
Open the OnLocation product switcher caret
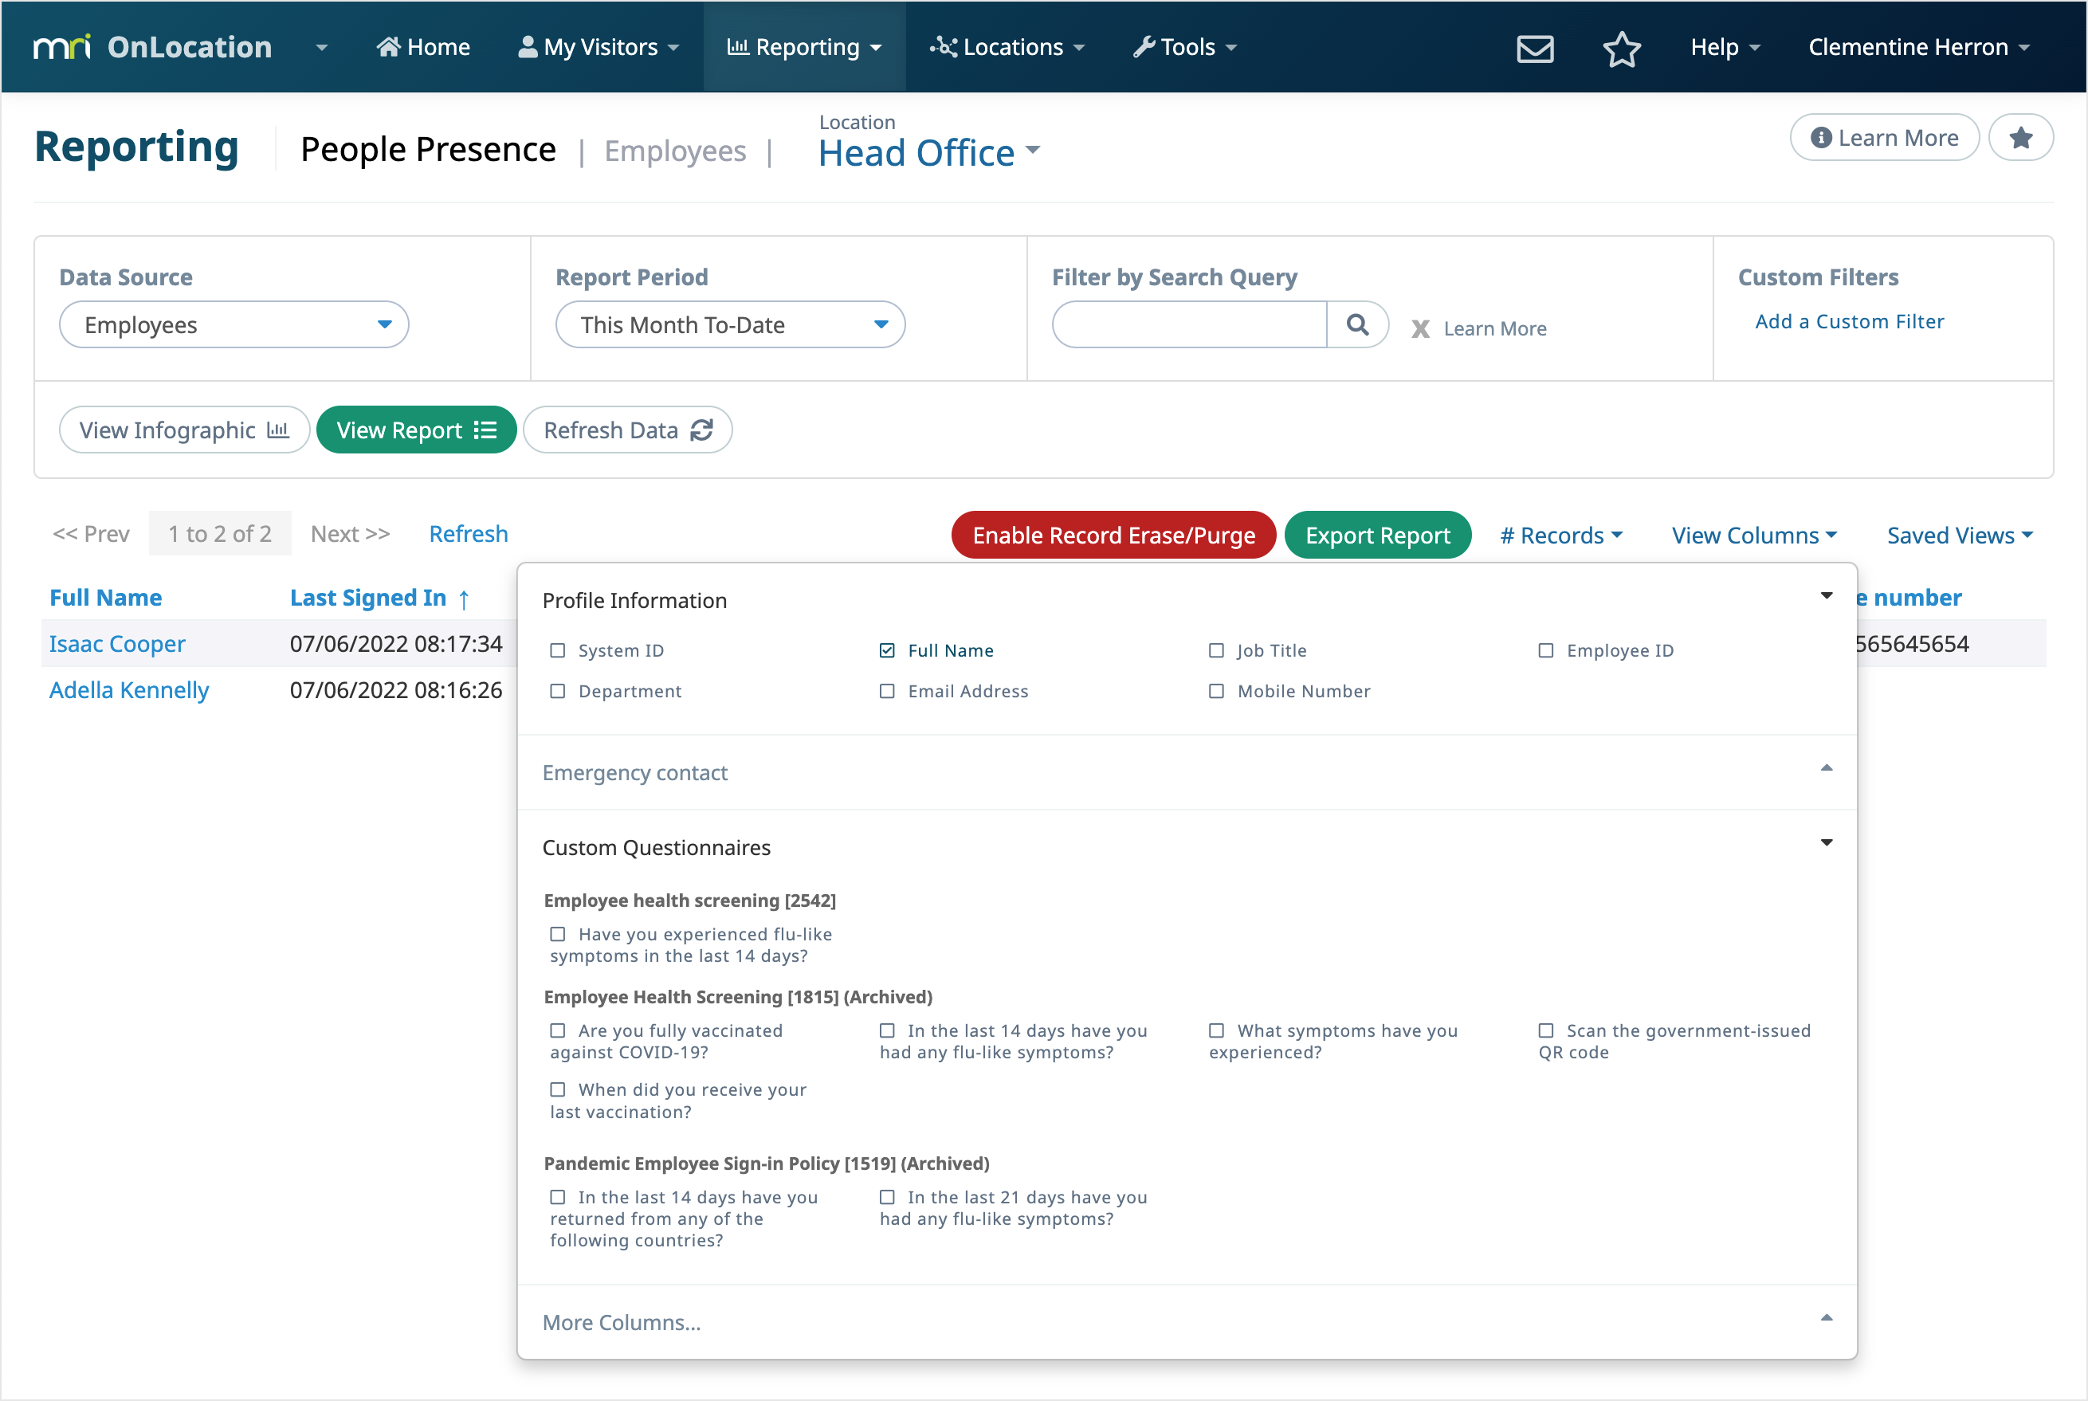tap(322, 47)
